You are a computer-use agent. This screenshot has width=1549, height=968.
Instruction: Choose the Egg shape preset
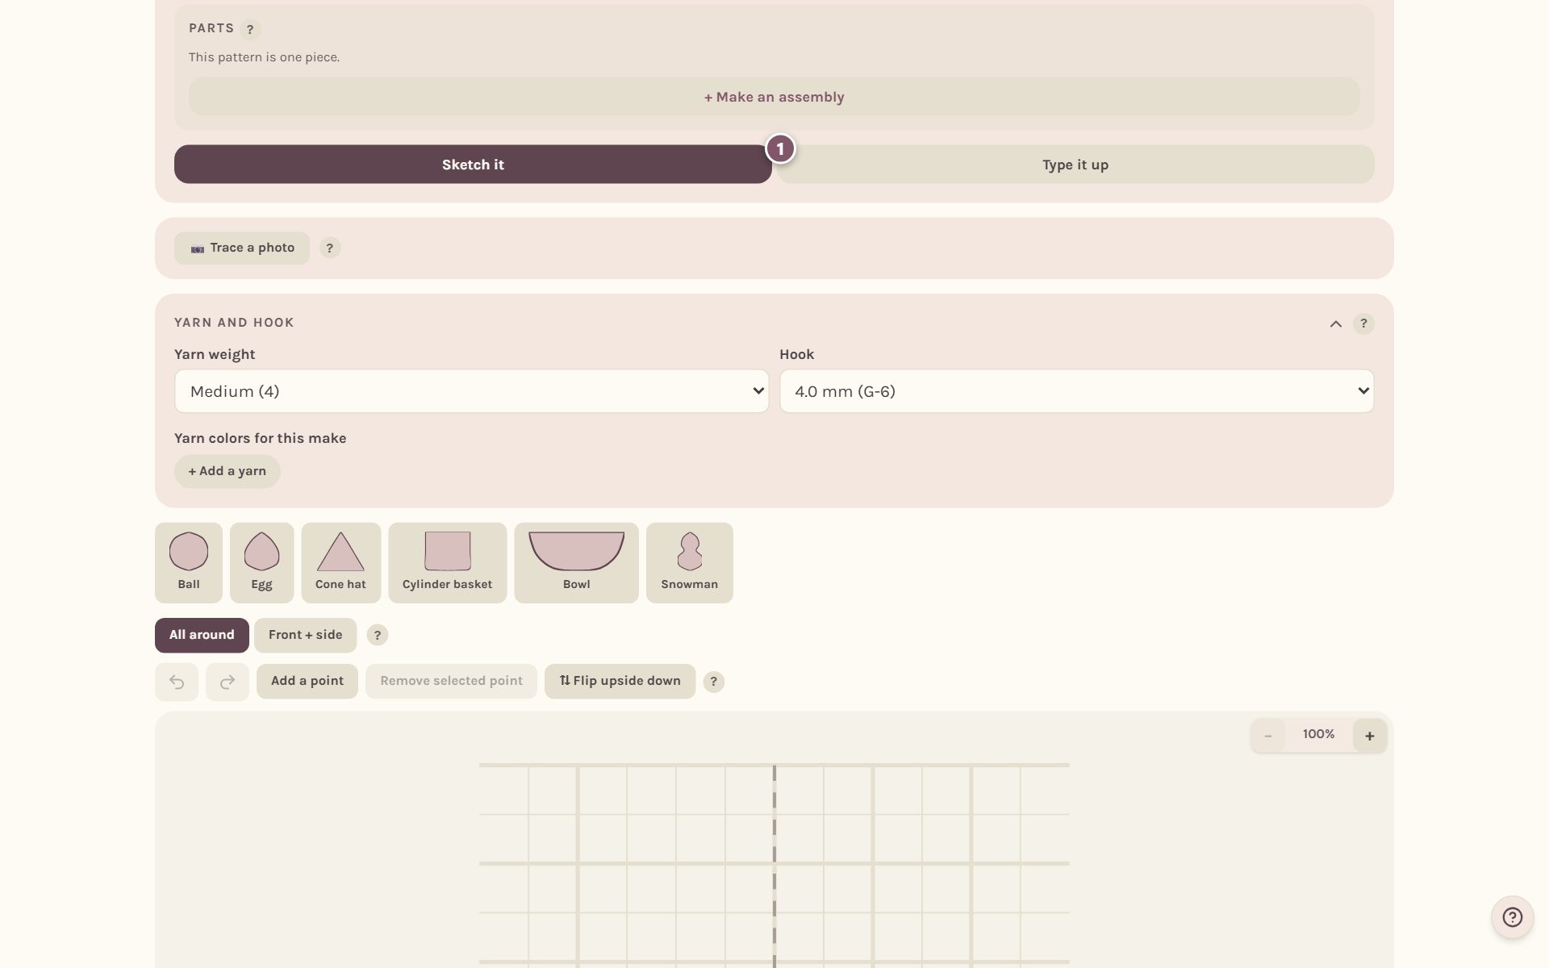(x=261, y=563)
